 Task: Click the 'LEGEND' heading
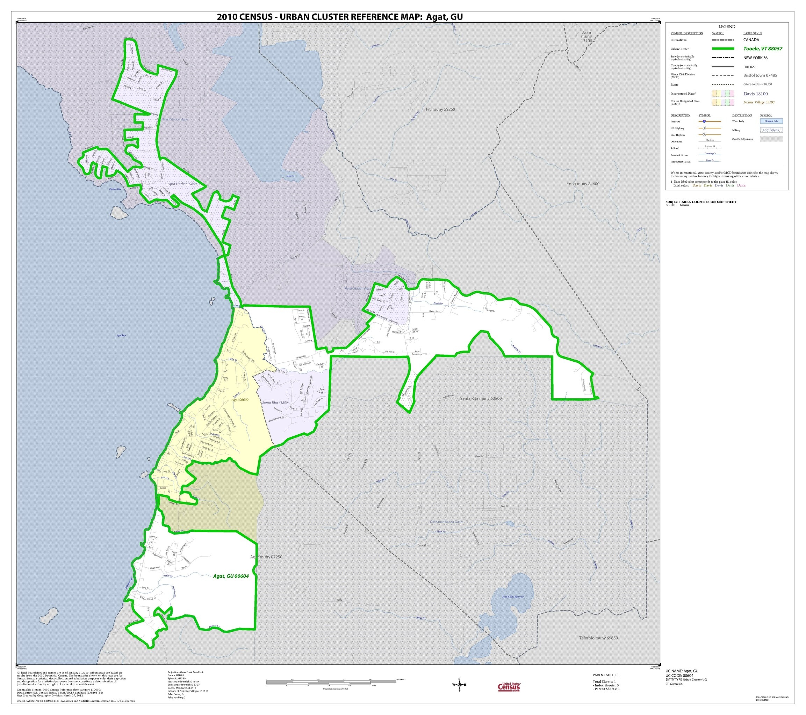pos(726,27)
